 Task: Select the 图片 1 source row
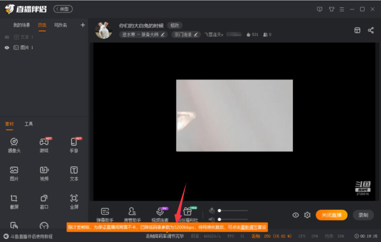pyautogui.click(x=44, y=48)
